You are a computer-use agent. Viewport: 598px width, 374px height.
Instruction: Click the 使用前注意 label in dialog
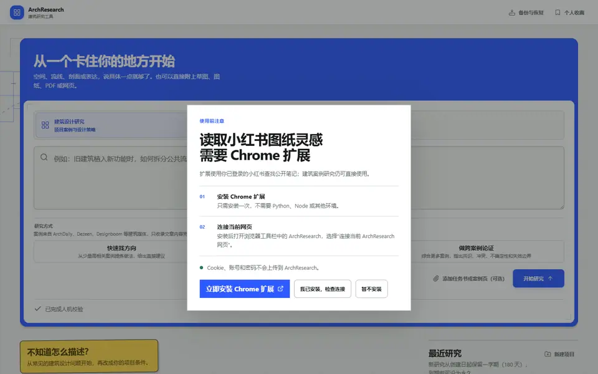coord(212,121)
